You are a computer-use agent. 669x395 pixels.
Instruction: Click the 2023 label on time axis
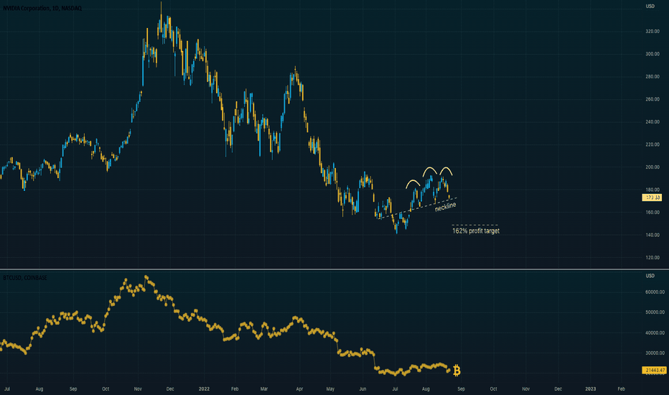[x=591, y=389]
